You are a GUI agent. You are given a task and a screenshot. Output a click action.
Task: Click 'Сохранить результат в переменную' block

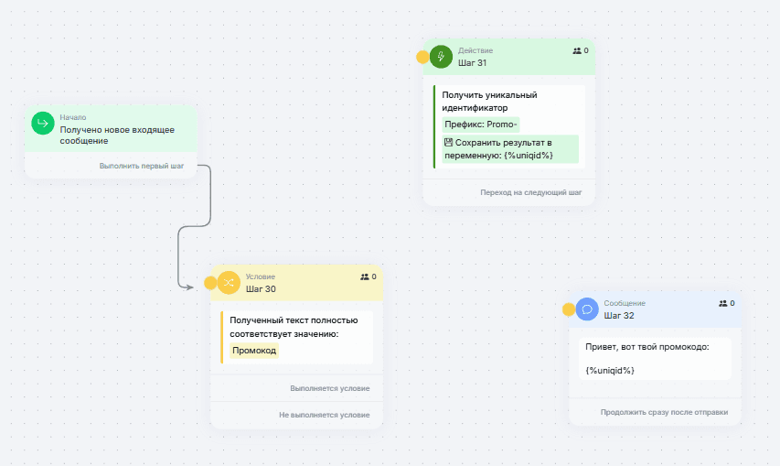click(510, 149)
